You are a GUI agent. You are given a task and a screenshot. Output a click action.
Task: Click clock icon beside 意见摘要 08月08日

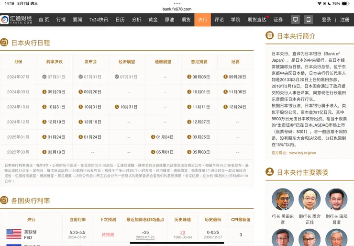[189, 77]
